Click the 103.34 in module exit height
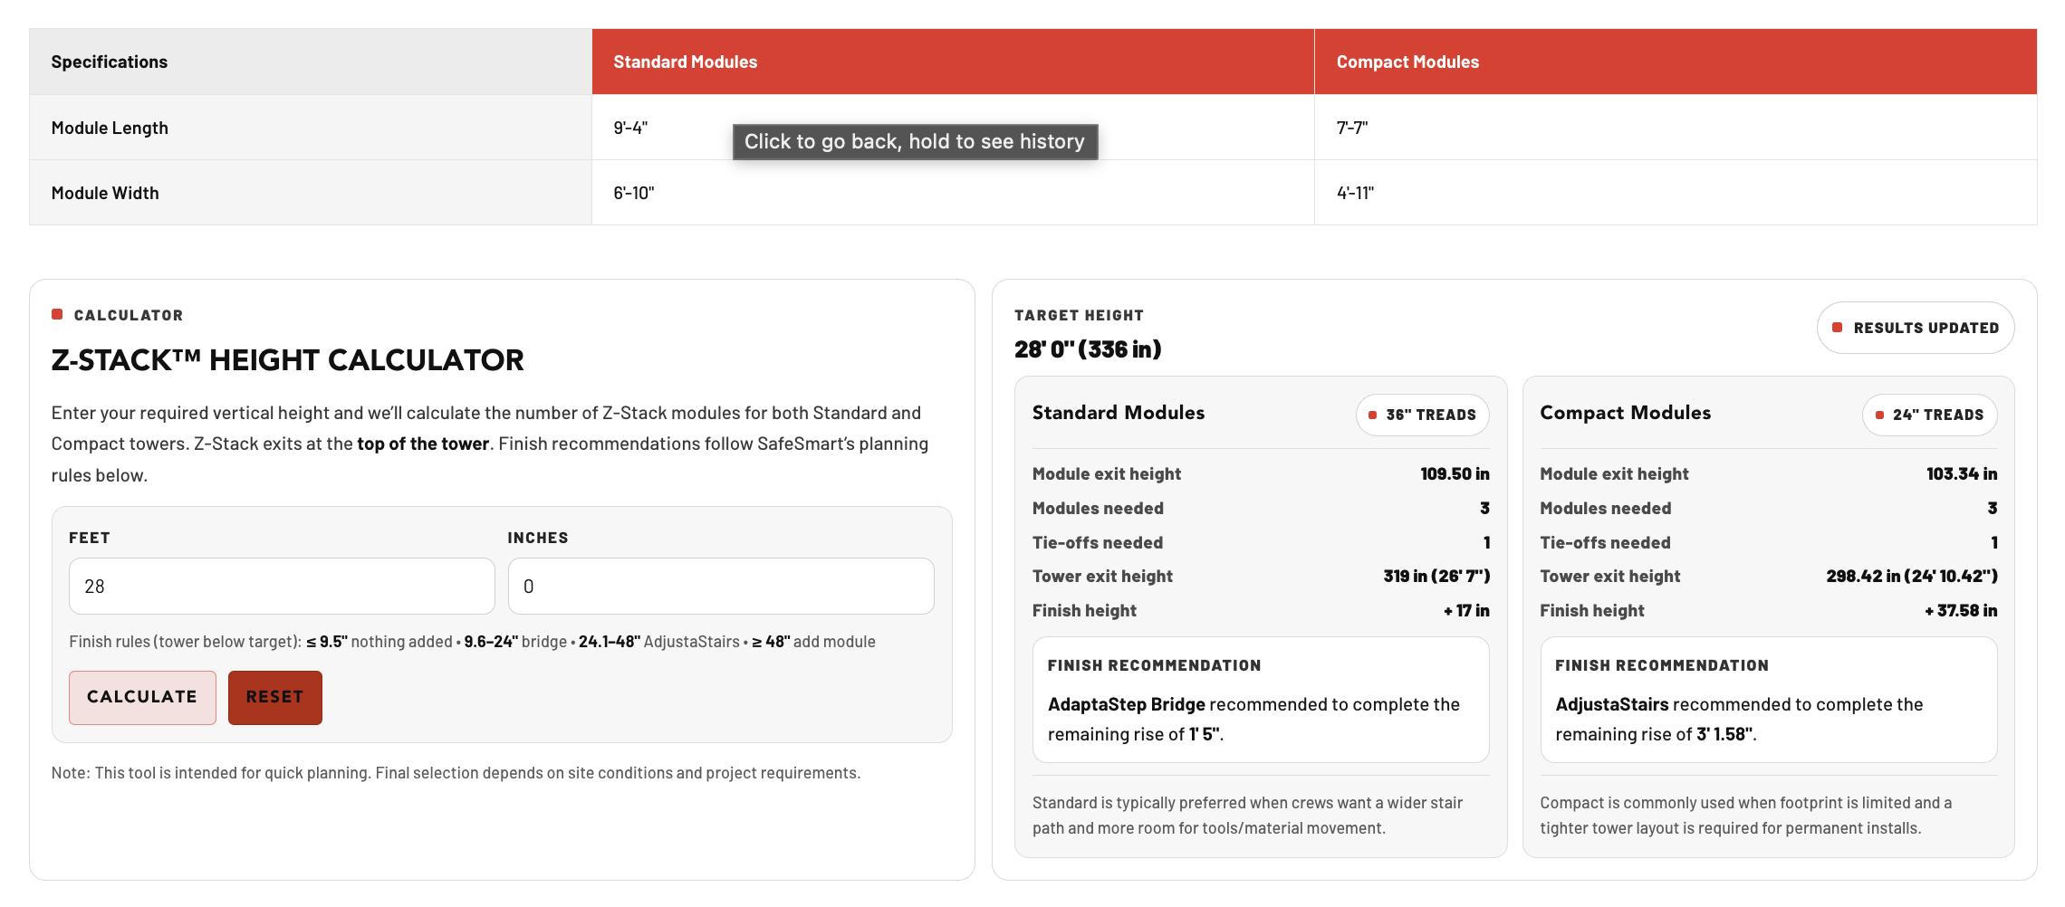The image size is (2065, 907). (1962, 473)
